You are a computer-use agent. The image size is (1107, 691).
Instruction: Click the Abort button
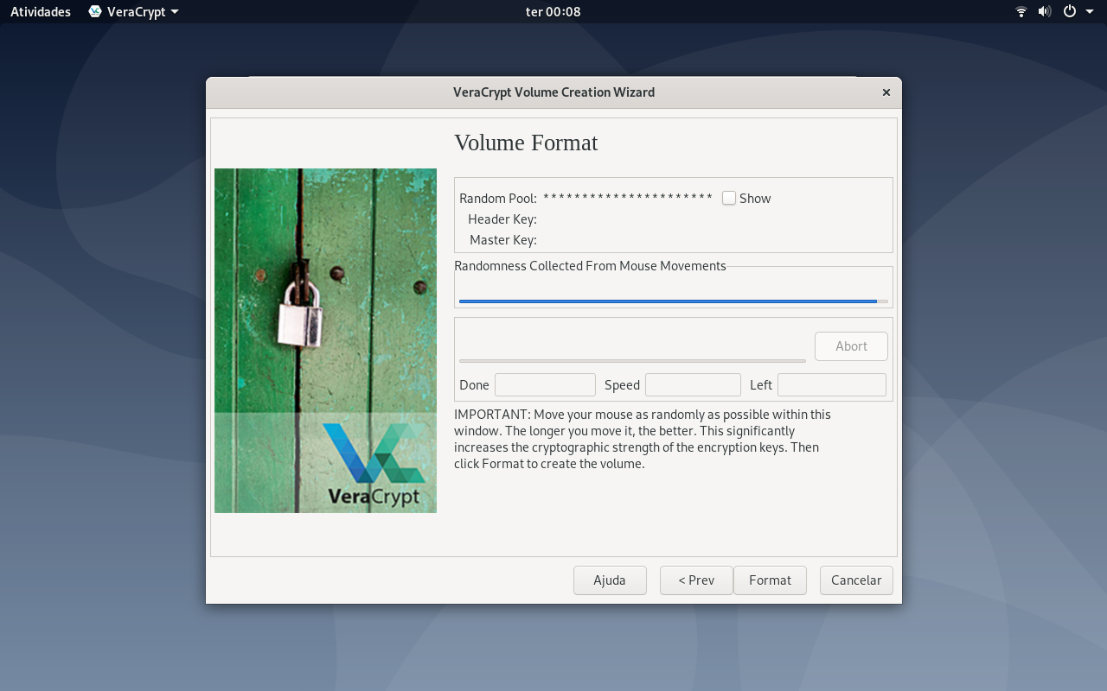coord(851,346)
